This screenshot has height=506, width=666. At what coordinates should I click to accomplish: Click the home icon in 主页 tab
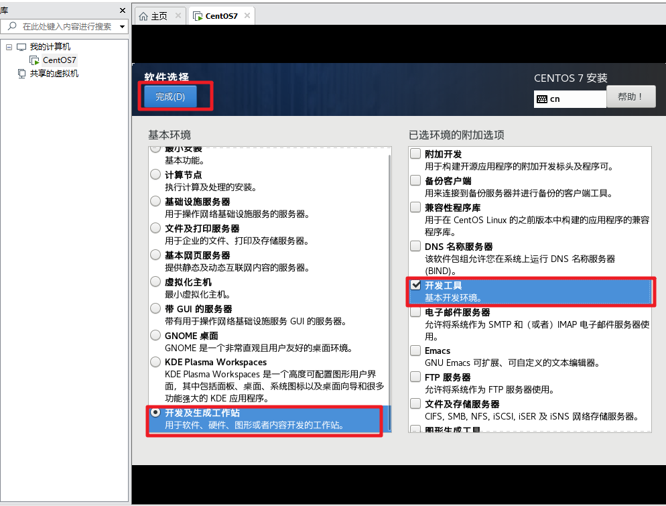point(143,16)
